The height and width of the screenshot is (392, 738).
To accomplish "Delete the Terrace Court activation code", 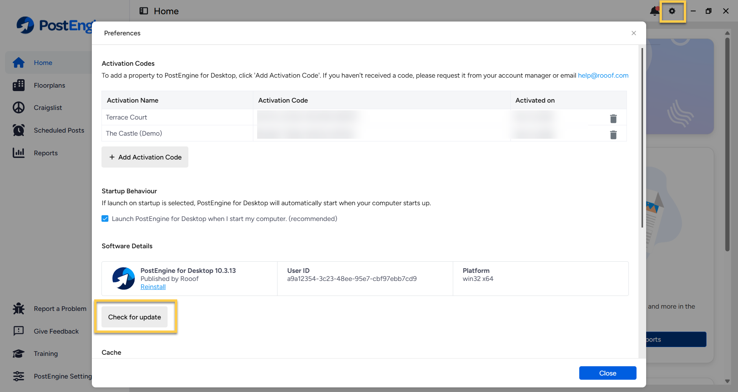I will tap(613, 119).
